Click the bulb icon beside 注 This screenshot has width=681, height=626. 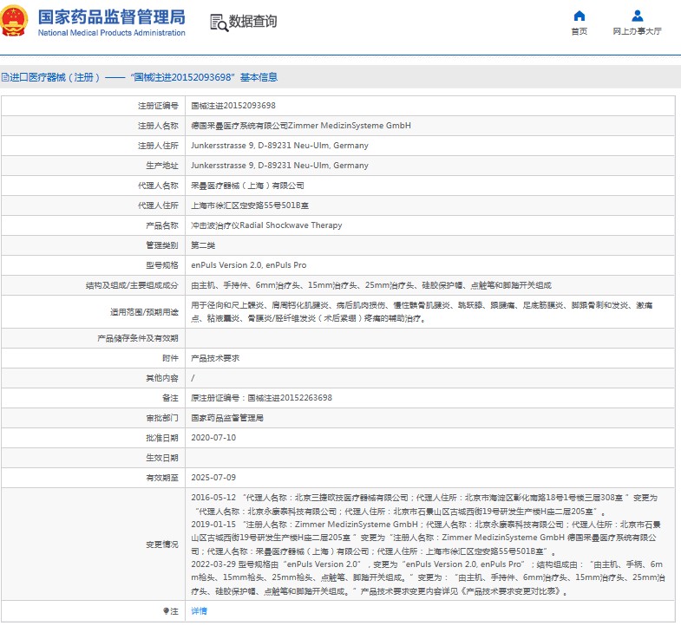coord(166,611)
